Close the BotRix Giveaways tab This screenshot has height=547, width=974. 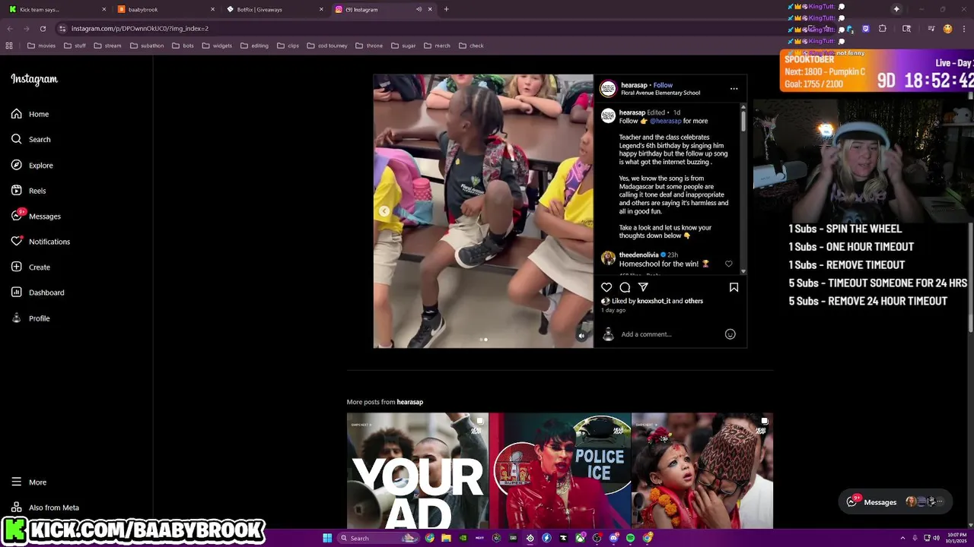point(321,9)
